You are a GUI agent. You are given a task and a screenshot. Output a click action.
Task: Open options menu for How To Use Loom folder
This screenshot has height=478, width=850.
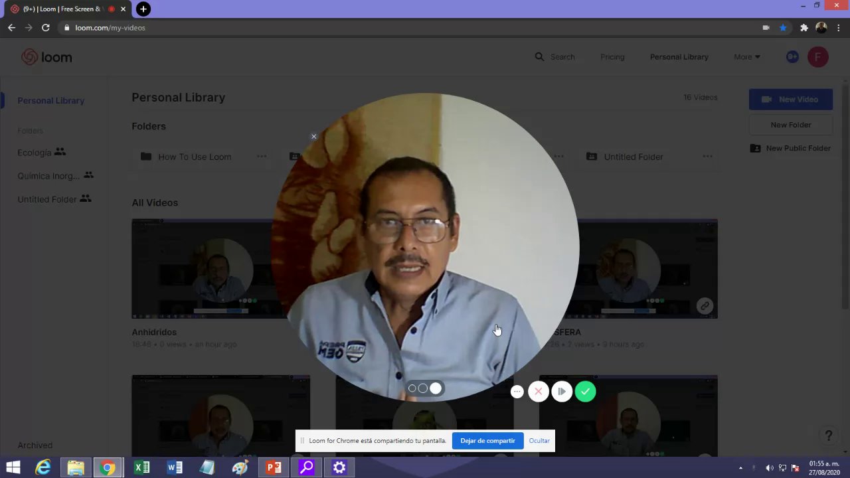point(262,157)
